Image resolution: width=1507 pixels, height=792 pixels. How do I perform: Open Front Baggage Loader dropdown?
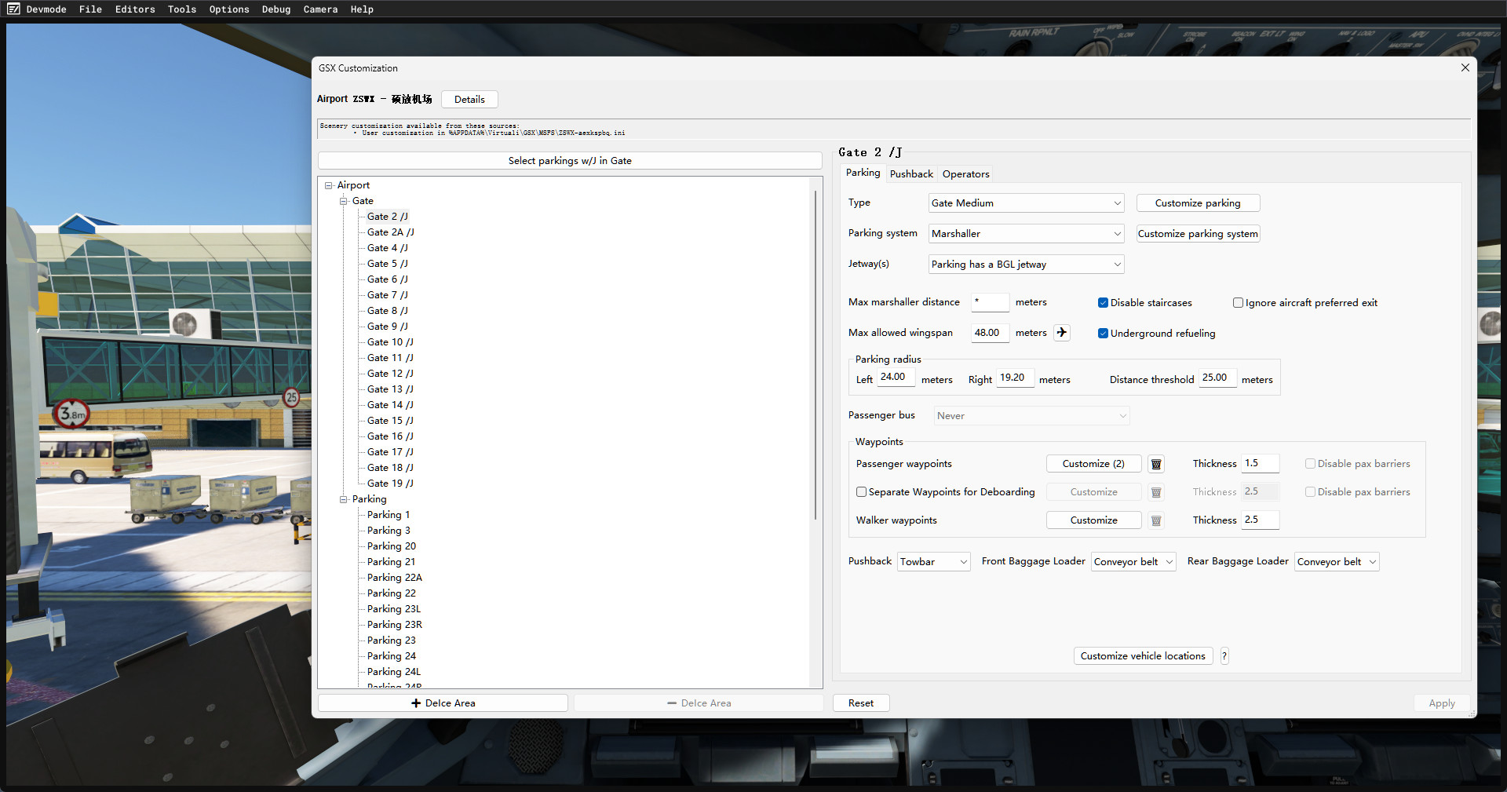[1133, 562]
